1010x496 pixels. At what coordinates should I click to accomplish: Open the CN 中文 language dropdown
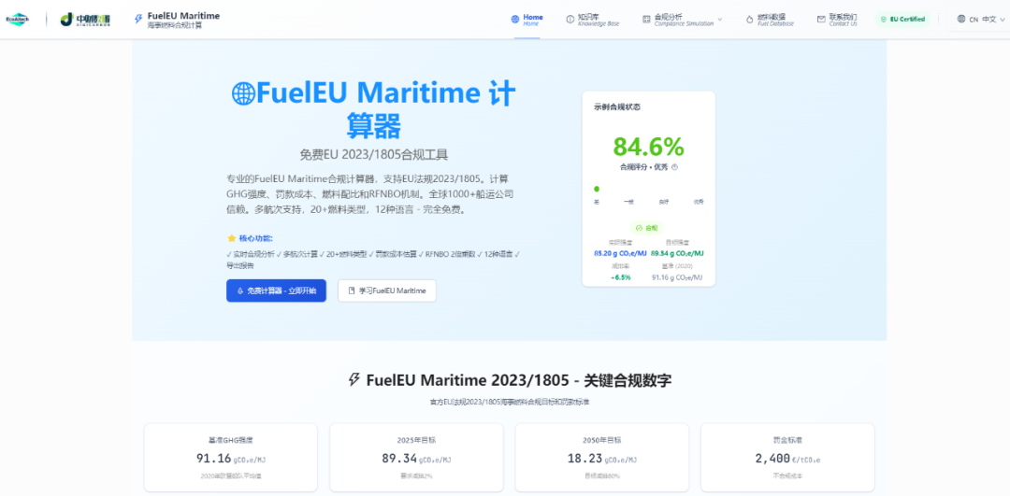(979, 20)
